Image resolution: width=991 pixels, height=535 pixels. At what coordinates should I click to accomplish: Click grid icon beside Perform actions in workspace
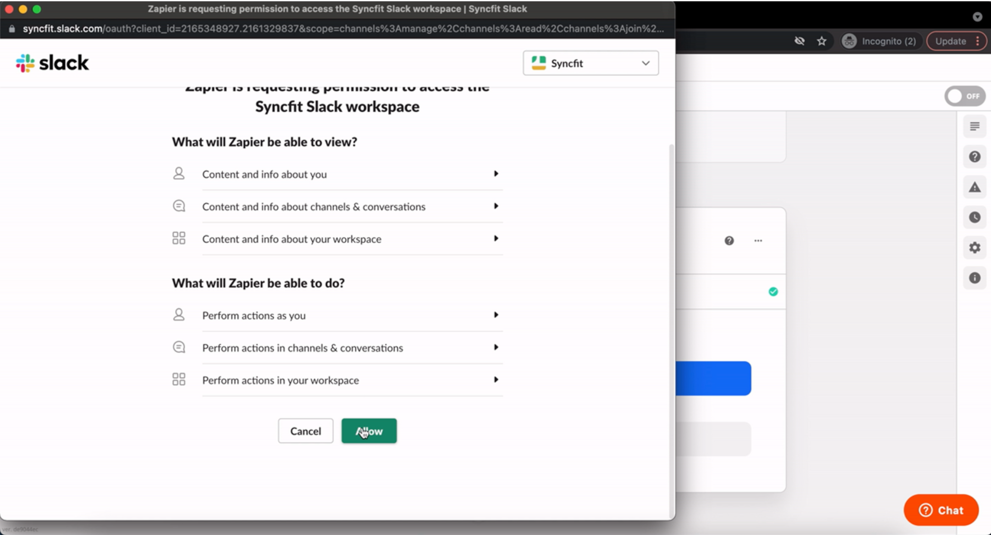[x=179, y=379]
